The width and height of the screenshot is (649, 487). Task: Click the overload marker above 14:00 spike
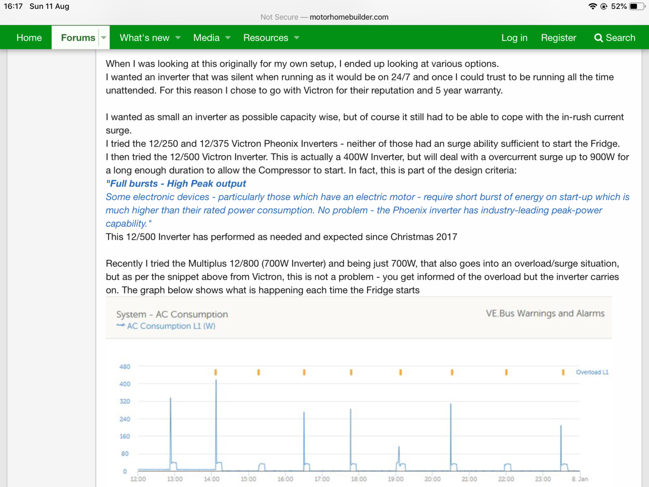[x=216, y=372]
